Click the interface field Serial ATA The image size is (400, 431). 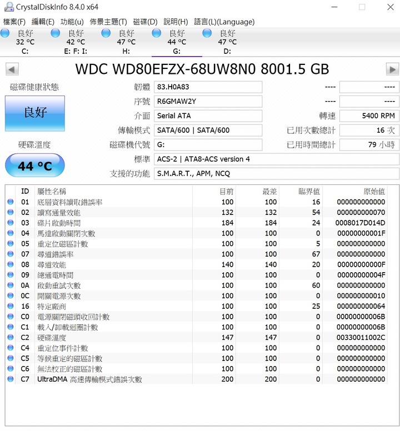pos(208,116)
